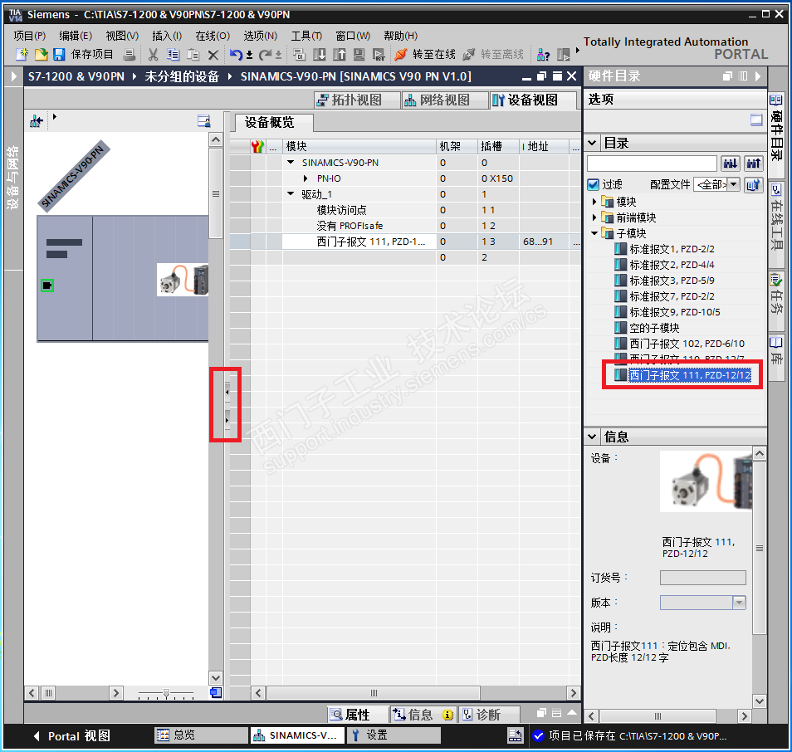
Task: Click the zoom slider under device view
Action: (x=166, y=693)
